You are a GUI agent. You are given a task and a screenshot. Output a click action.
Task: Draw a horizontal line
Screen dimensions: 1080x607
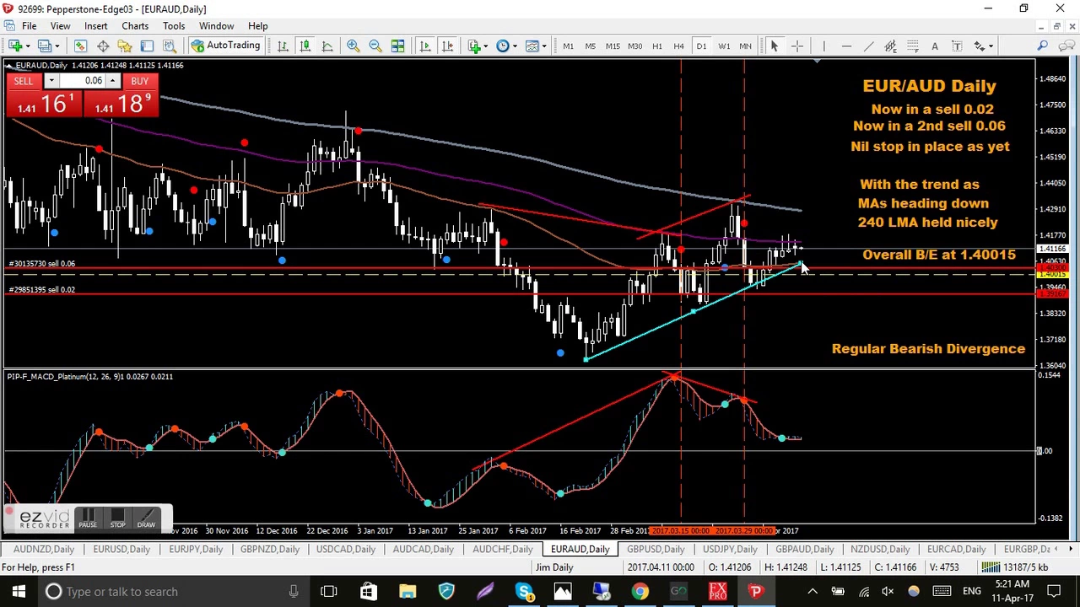(846, 46)
